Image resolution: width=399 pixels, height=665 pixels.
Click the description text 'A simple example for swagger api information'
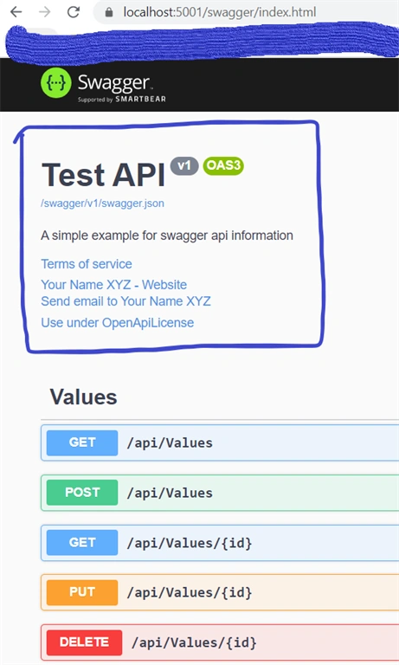click(167, 236)
